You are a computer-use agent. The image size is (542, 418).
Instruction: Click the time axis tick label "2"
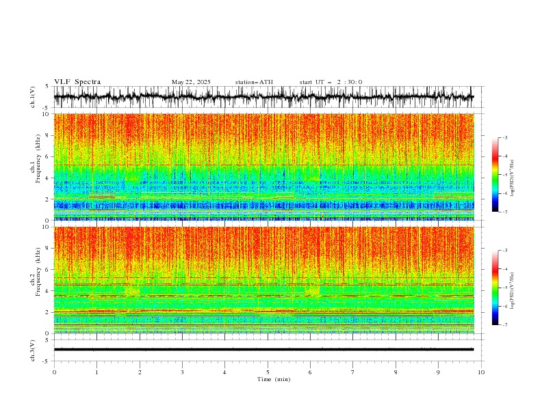(140, 372)
